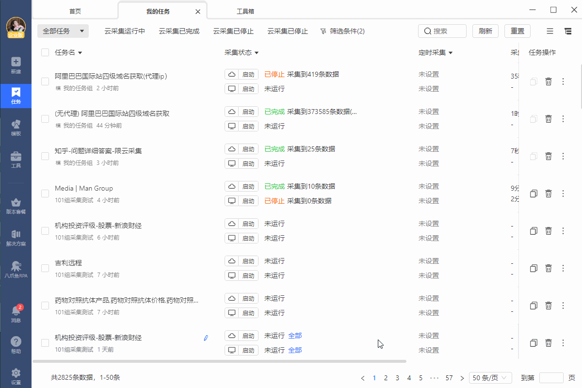Check the 阿里巴巴国际站四级域名获取(代理ip) row
This screenshot has width=582, height=388.
[x=45, y=81]
